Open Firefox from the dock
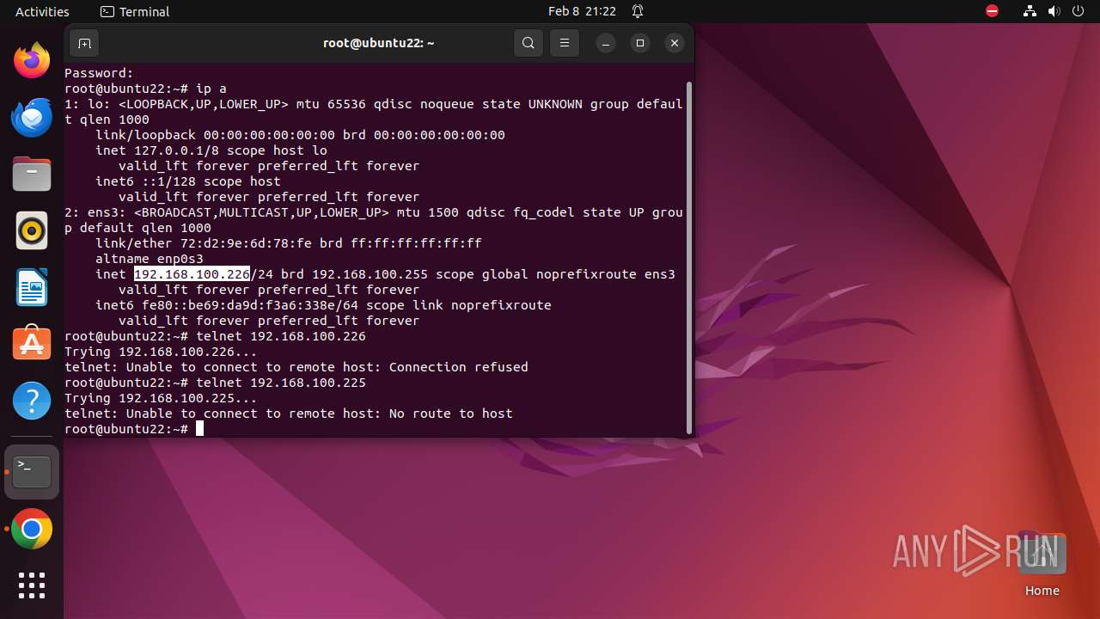The width and height of the screenshot is (1100, 619). pos(32,60)
